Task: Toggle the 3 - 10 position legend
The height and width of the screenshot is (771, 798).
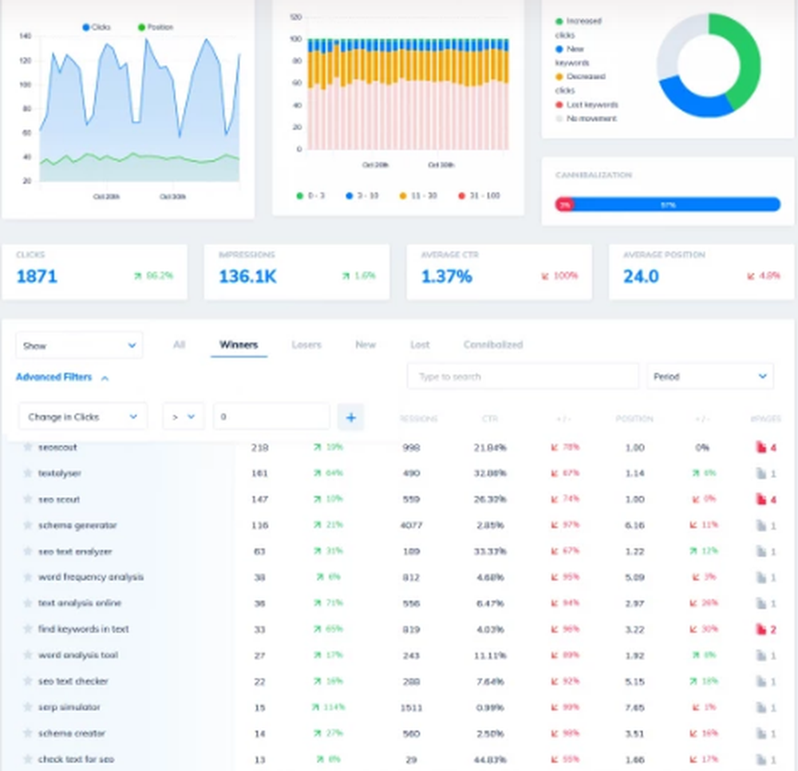Action: (x=361, y=196)
